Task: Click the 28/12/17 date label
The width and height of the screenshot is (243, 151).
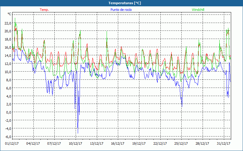Action: (202, 143)
